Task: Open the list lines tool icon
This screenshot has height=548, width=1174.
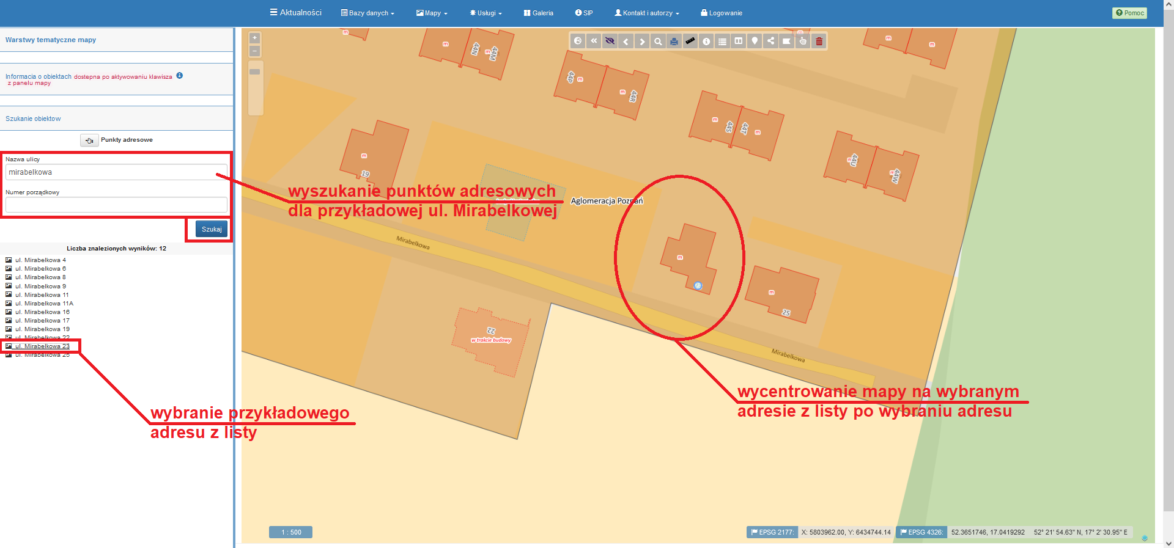Action: [722, 42]
